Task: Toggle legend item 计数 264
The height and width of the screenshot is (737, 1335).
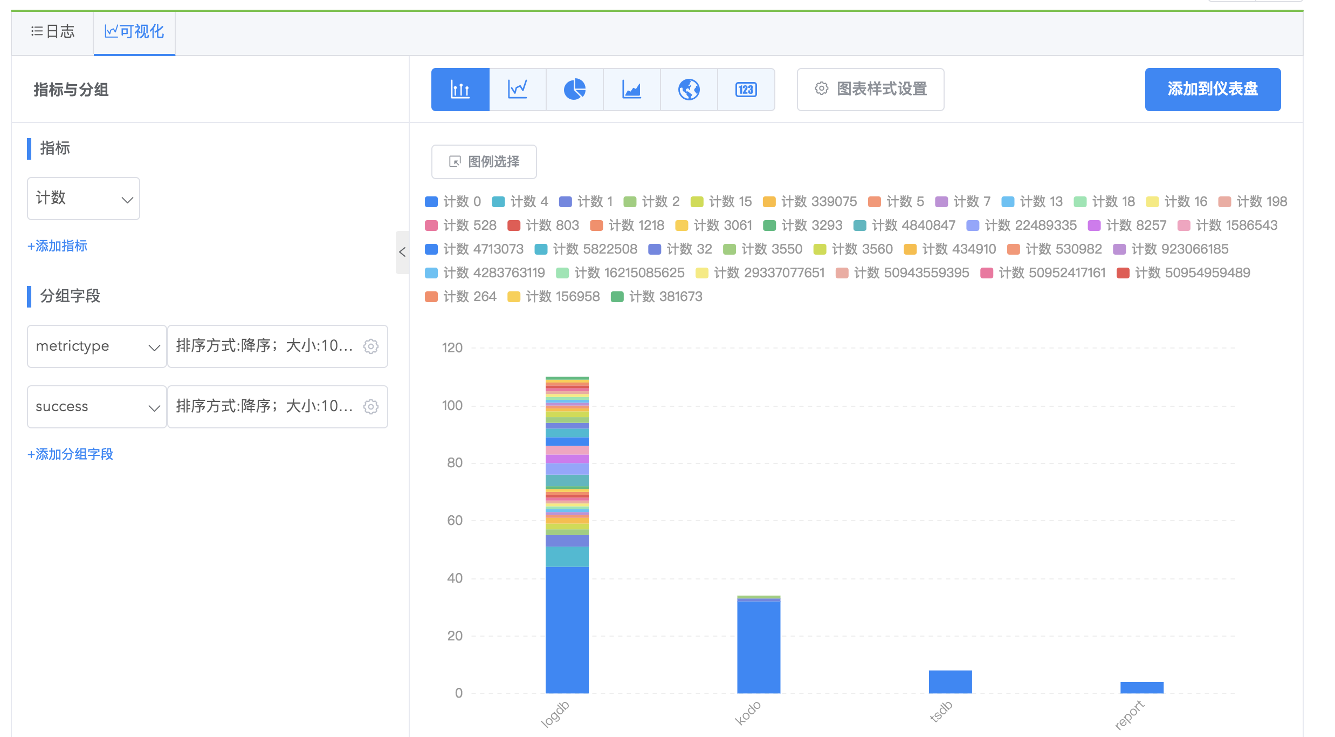Action: tap(460, 297)
